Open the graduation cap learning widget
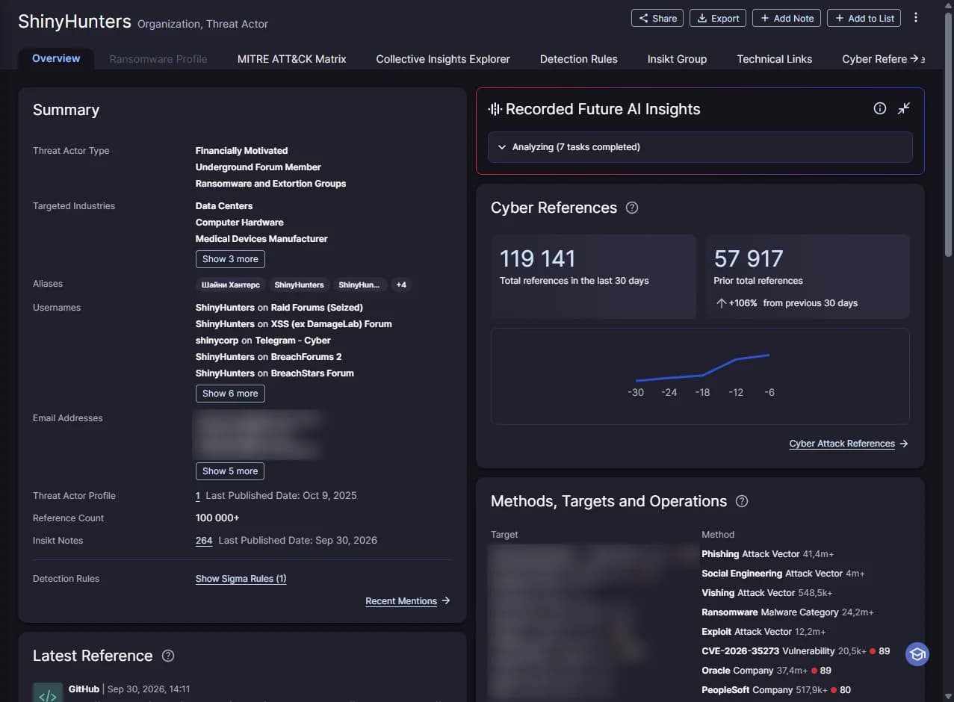Viewport: 954px width, 702px height. coord(917,654)
